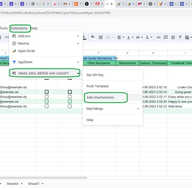This screenshot has width=192, height=188.
Task: Tick first checkbox in the 2:02:17 row
Action: click(47, 97)
